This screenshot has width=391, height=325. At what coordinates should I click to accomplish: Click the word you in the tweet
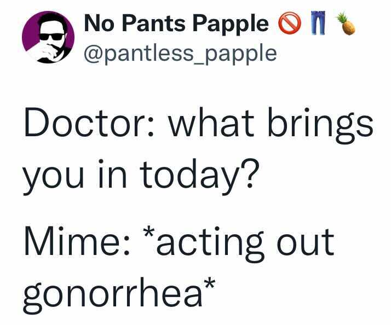[53, 177]
